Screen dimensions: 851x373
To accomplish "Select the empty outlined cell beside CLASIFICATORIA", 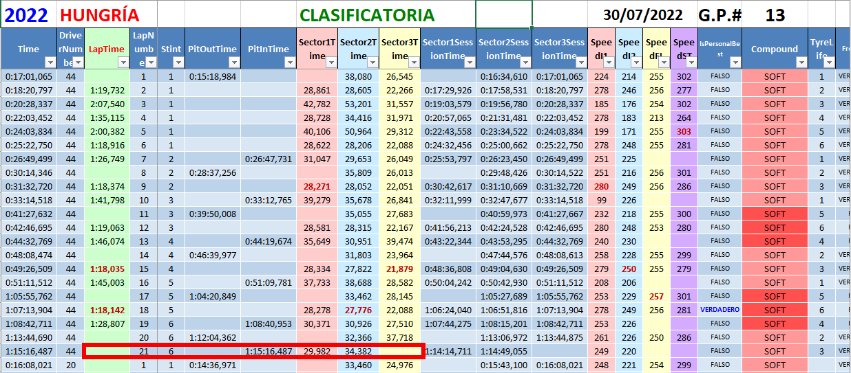I will point(504,14).
